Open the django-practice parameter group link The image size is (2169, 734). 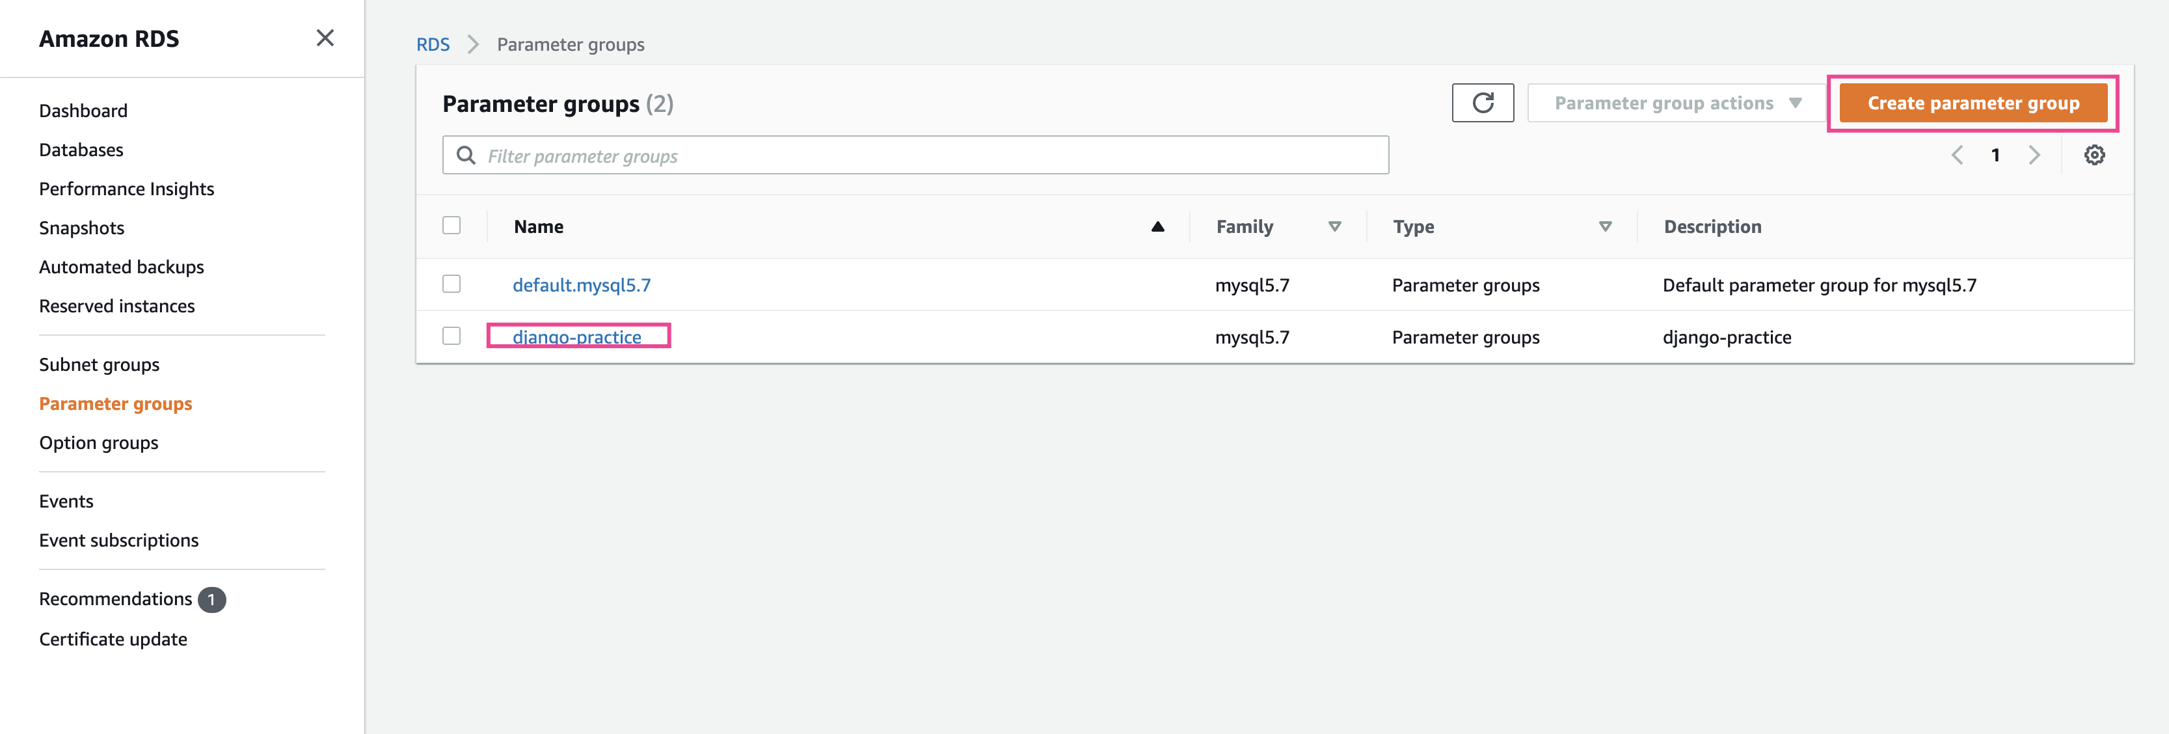(577, 336)
